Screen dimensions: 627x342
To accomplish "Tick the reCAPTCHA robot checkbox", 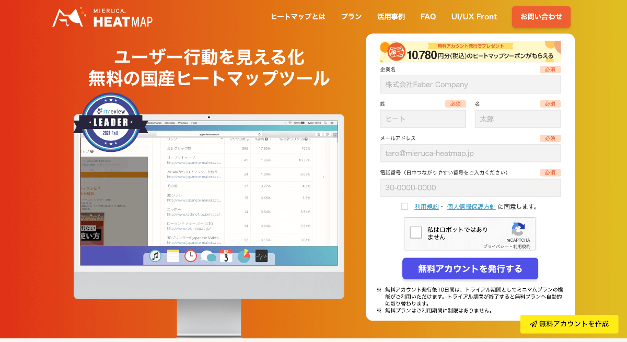I will [x=416, y=232].
